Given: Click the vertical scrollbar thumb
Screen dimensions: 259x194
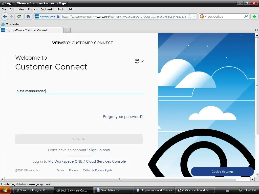Looking at the screenshot, I should (x=257, y=86).
